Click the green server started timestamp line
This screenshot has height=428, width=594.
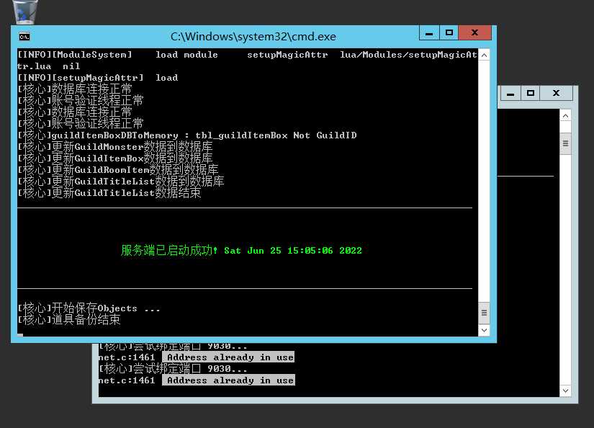tap(241, 250)
